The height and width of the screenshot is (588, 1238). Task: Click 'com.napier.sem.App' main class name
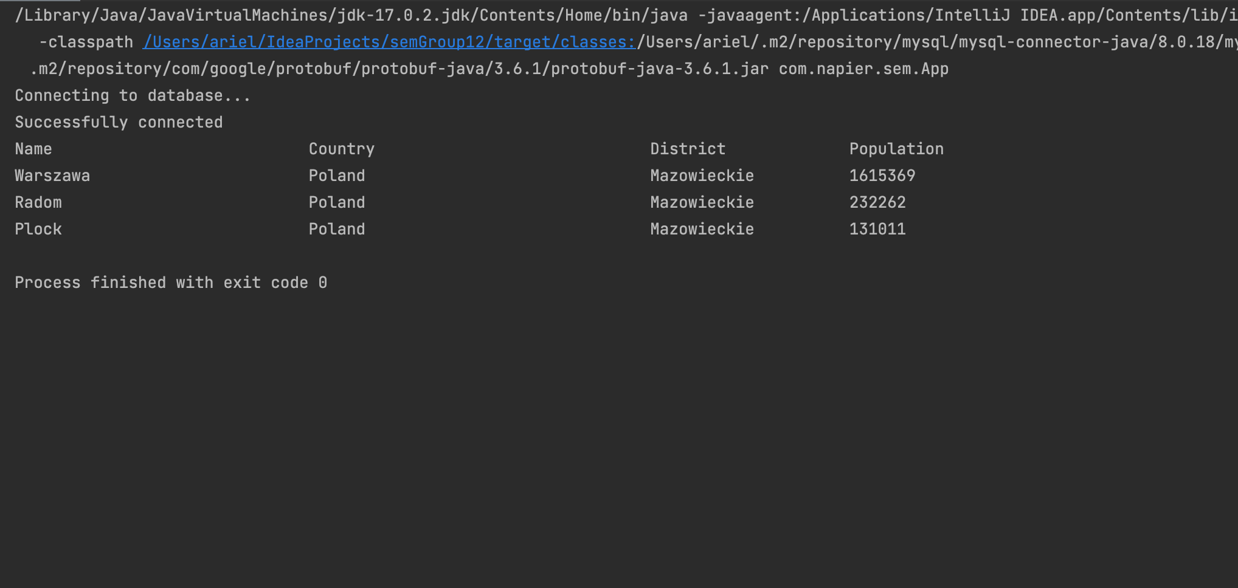tap(863, 69)
